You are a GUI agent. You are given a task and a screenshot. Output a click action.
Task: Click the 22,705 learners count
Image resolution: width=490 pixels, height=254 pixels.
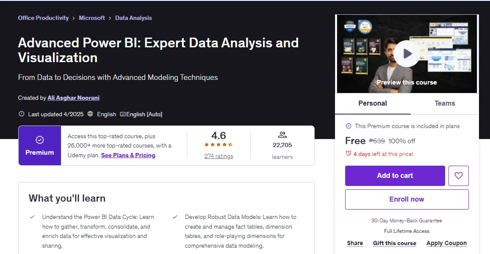(x=282, y=145)
